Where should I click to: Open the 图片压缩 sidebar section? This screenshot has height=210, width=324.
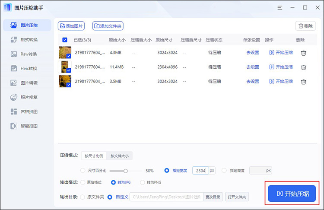(x=27, y=25)
